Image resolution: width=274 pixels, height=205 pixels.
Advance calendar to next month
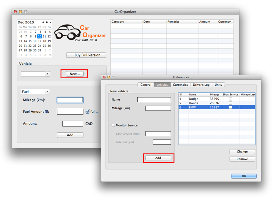click(x=50, y=22)
